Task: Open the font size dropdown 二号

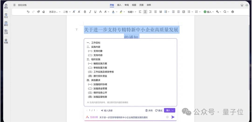Action: point(67,12)
